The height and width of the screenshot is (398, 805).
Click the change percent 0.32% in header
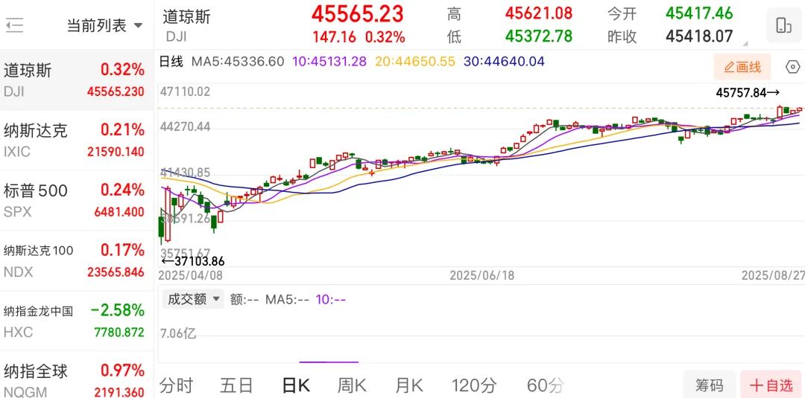pos(385,37)
